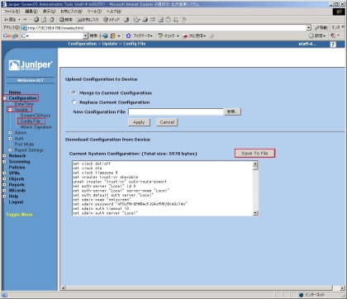Viewport: 347px width, 299px height.
Task: Click the Cancel button
Action: [167, 122]
